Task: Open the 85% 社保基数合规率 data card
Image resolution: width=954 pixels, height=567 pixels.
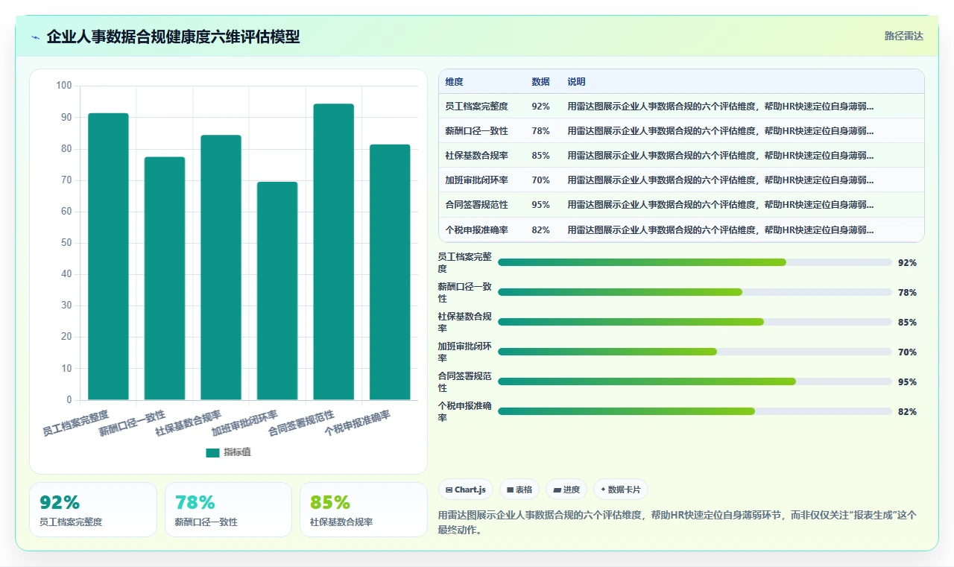Action: [364, 510]
